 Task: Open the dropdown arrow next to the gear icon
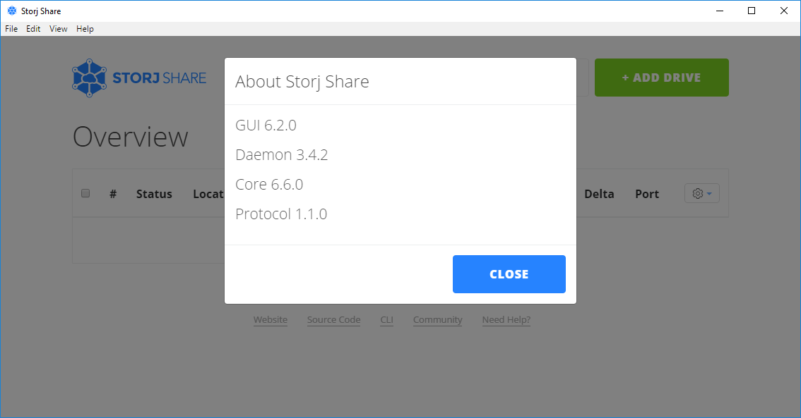point(707,193)
